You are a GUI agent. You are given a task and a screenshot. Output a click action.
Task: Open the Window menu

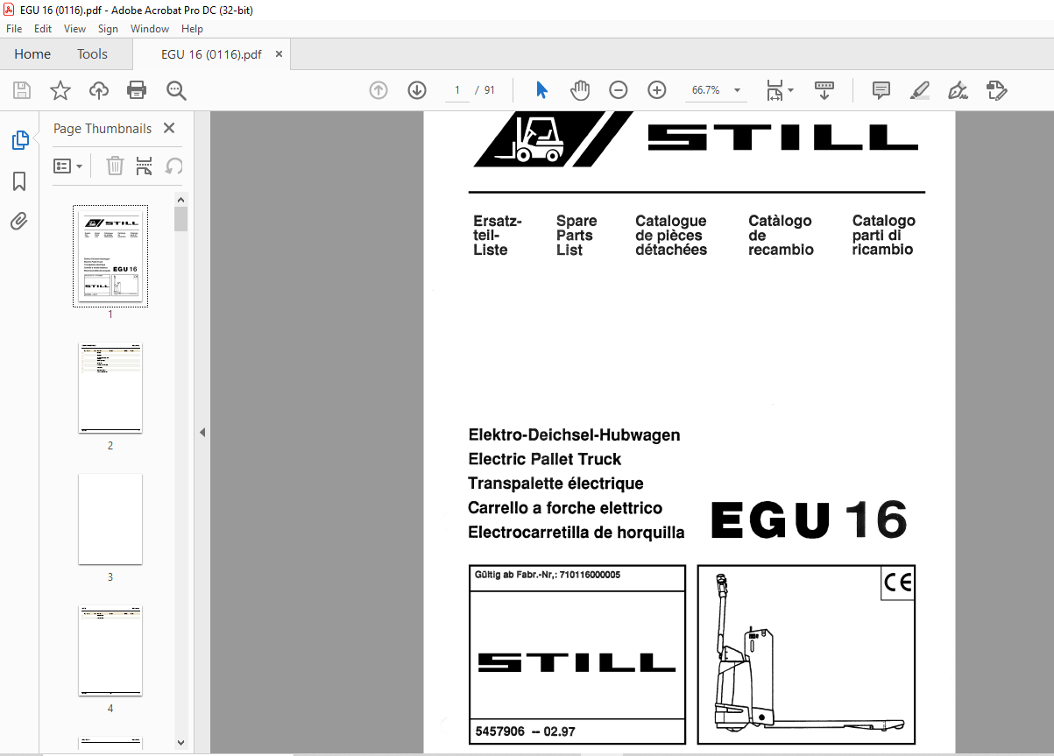pos(150,29)
